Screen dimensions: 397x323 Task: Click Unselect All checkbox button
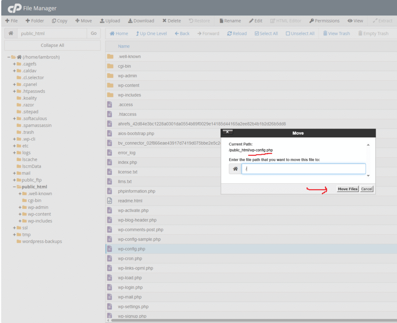coord(288,34)
